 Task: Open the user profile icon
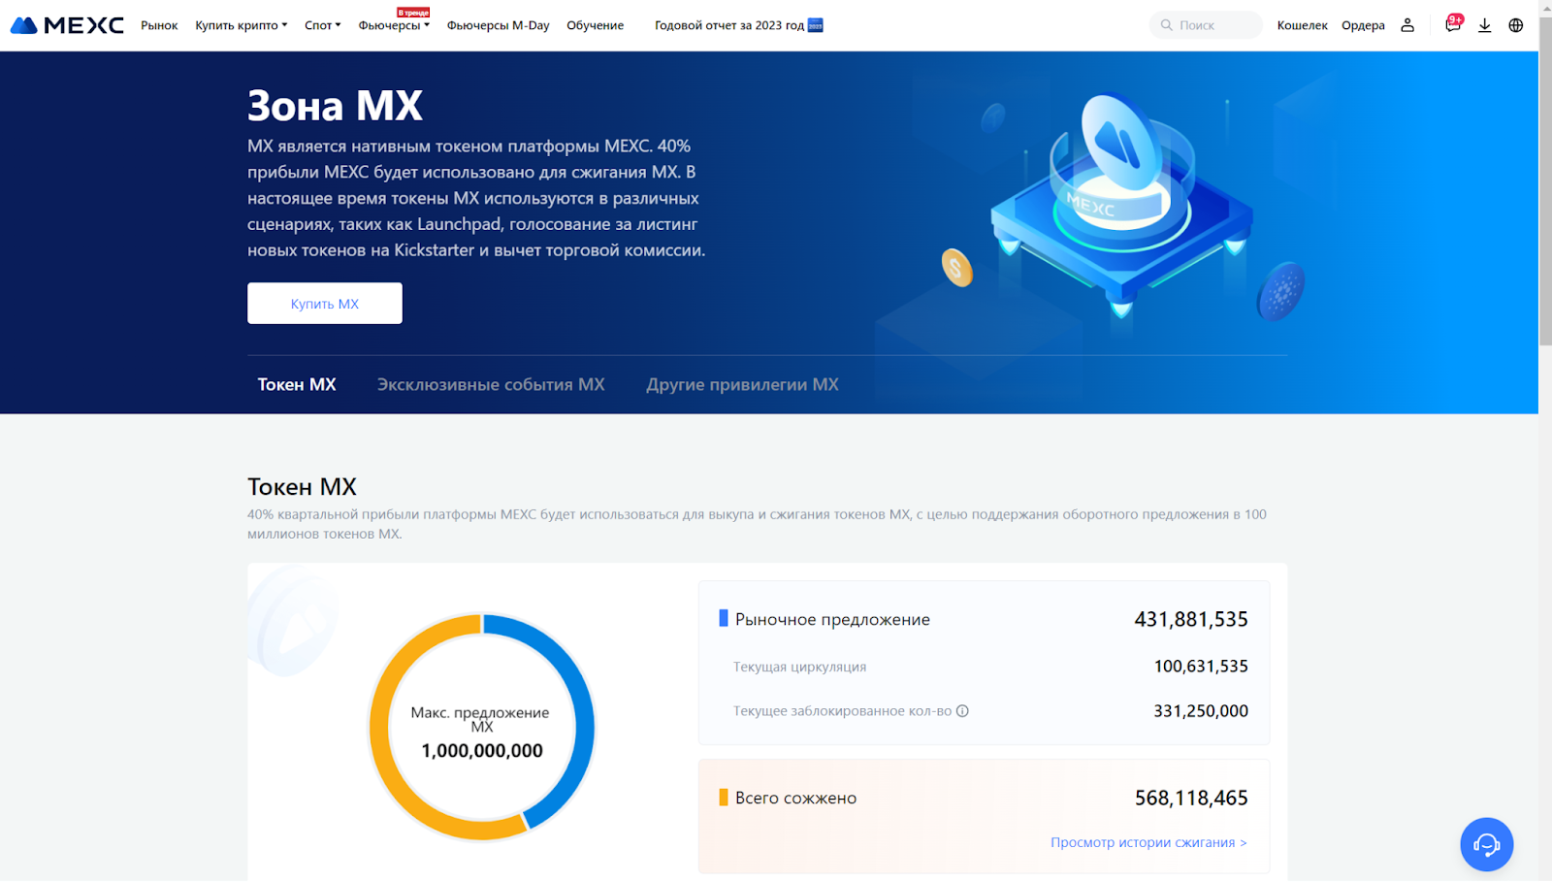point(1407,25)
